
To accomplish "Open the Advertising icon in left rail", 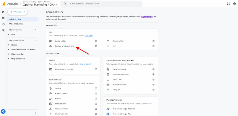I will pos(3,30).
